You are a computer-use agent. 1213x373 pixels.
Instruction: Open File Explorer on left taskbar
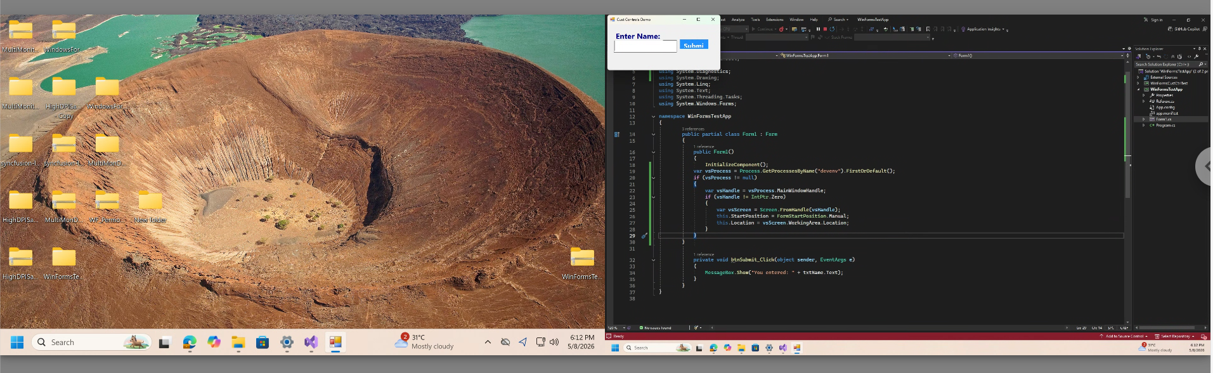pos(238,343)
